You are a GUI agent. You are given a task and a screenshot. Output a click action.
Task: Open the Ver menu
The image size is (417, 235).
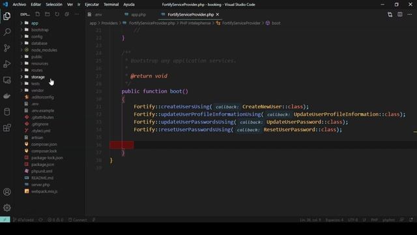(x=70, y=5)
